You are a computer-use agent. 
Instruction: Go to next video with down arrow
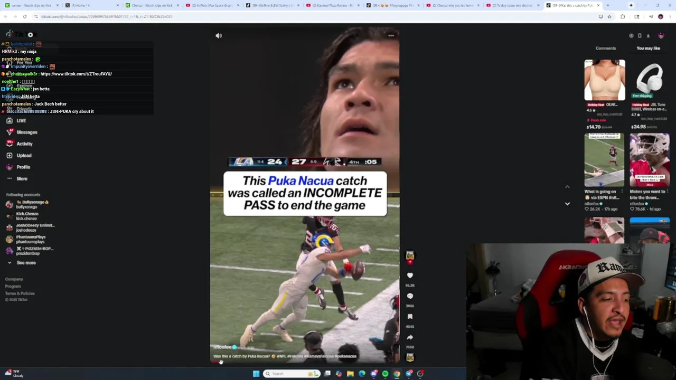pyautogui.click(x=567, y=204)
